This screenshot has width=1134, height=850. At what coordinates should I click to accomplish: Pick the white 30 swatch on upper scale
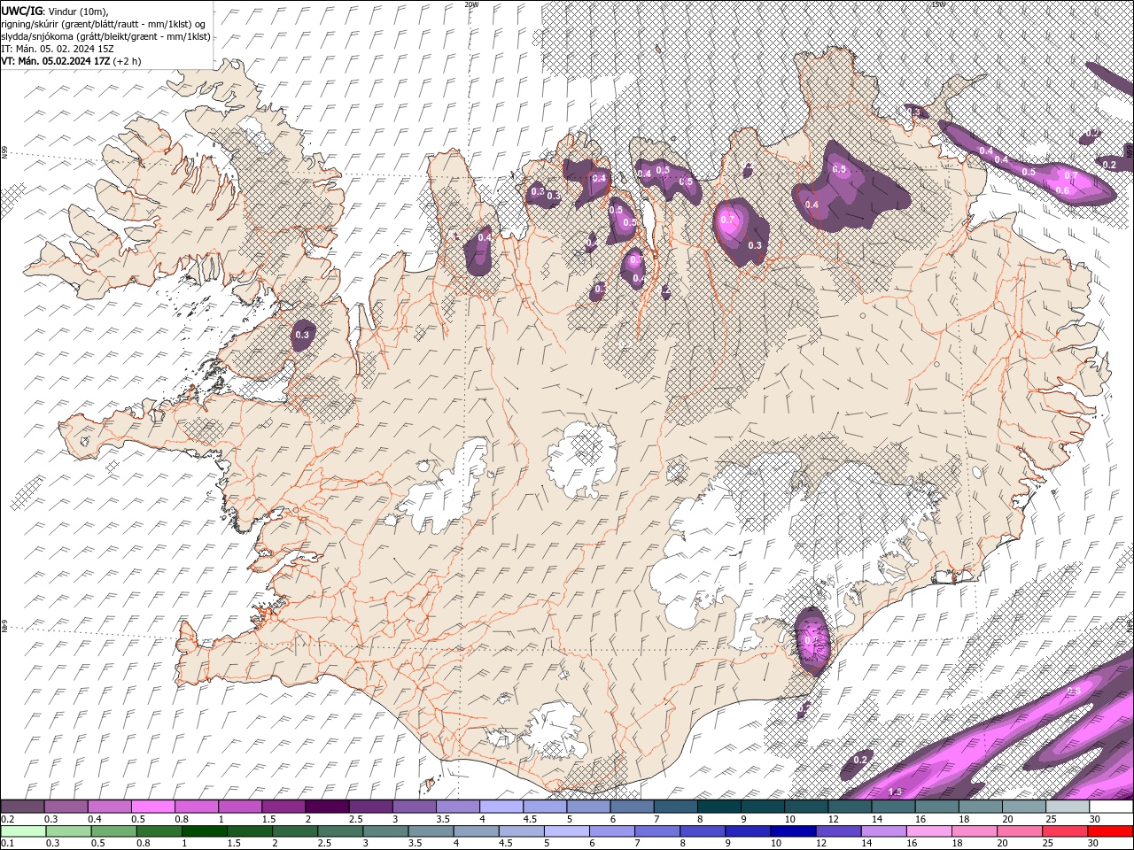click(x=1111, y=807)
